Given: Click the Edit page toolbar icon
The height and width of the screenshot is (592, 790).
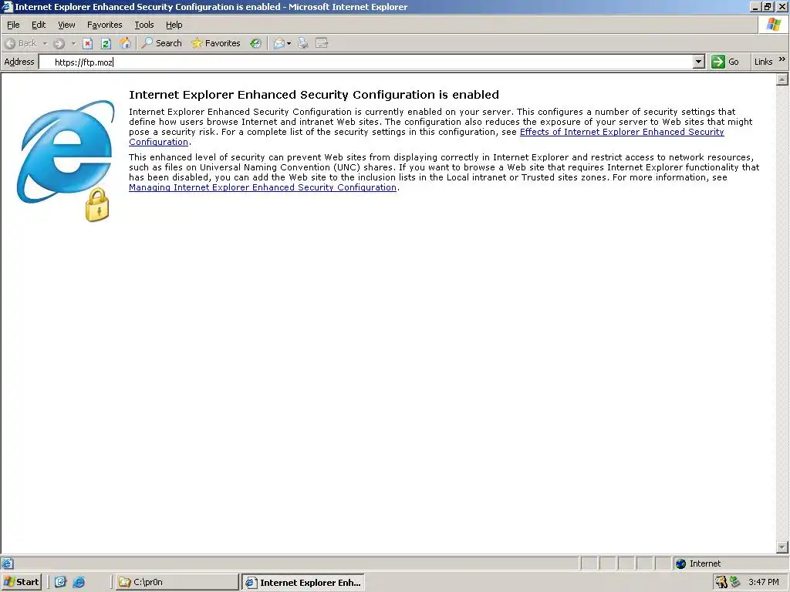Looking at the screenshot, I should tap(322, 43).
